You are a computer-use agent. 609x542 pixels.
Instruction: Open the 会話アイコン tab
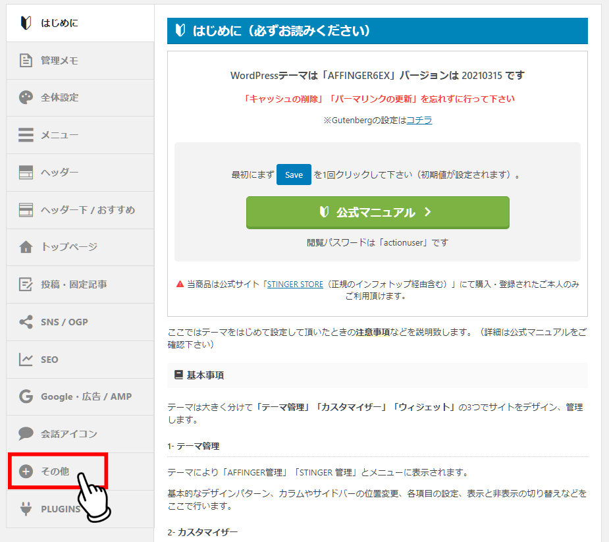click(x=80, y=434)
